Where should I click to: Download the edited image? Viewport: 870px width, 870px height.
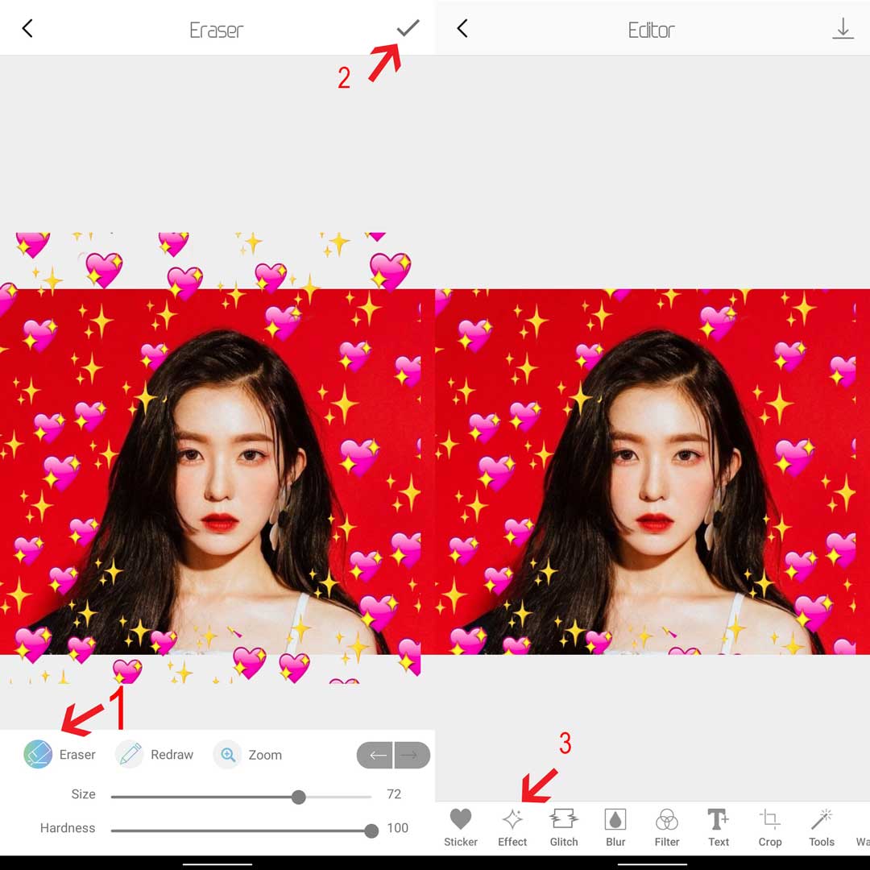tap(843, 28)
